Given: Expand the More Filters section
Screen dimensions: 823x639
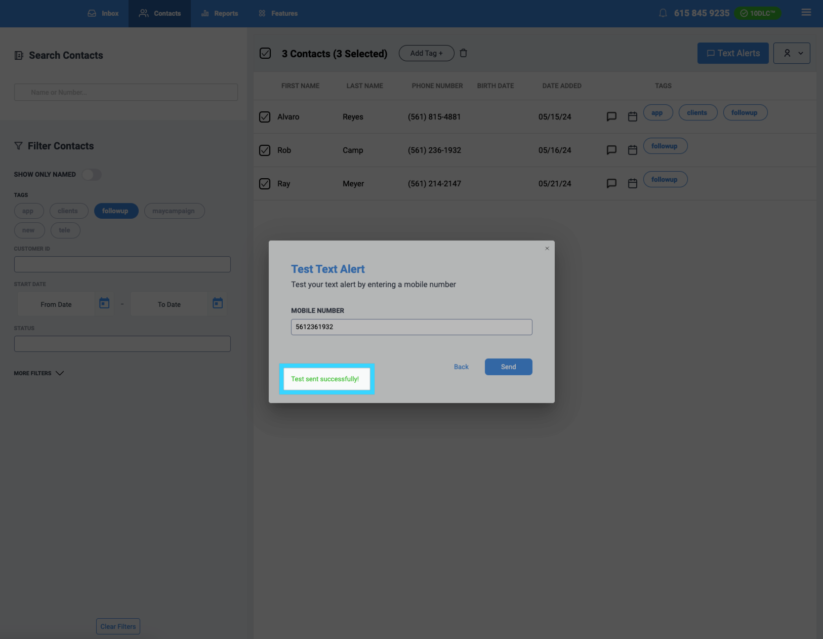Looking at the screenshot, I should click(39, 373).
